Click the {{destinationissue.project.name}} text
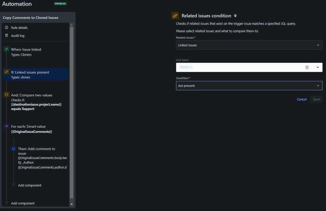This screenshot has height=211, width=326. click(36, 105)
